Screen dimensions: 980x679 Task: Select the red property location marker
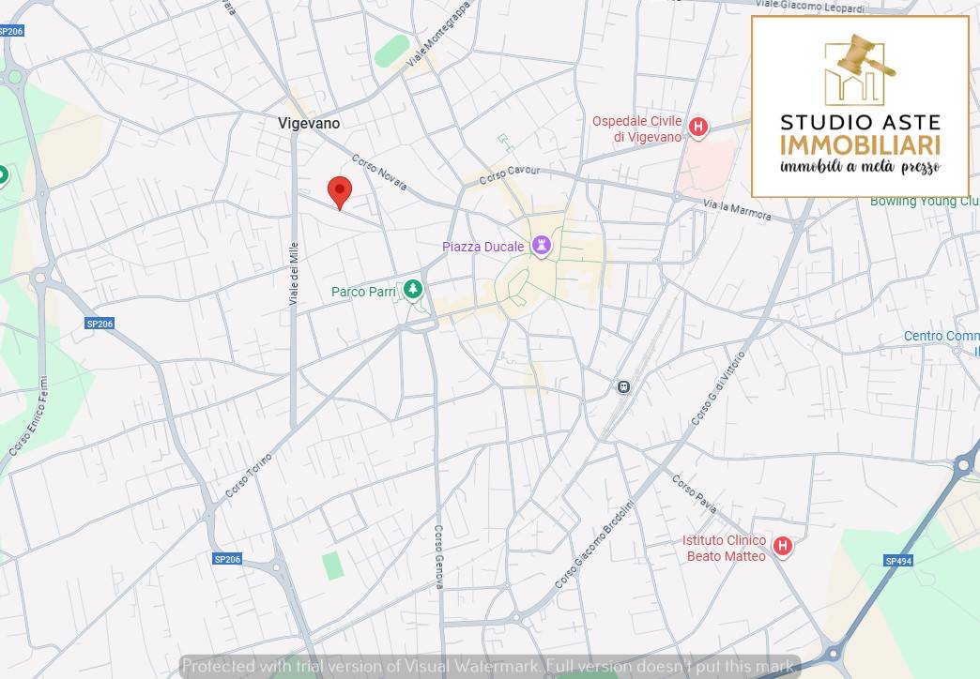point(341,191)
